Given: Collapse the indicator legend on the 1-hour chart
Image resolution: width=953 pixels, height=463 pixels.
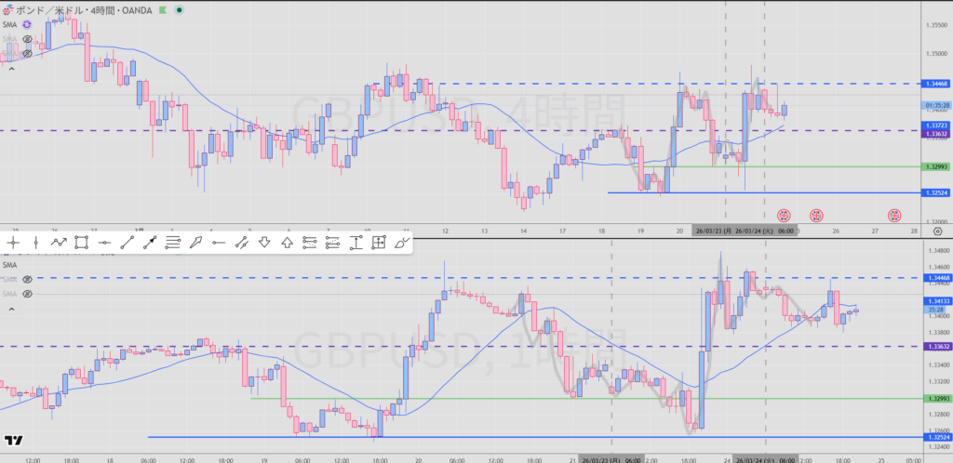Looking at the screenshot, I should coord(11,308).
